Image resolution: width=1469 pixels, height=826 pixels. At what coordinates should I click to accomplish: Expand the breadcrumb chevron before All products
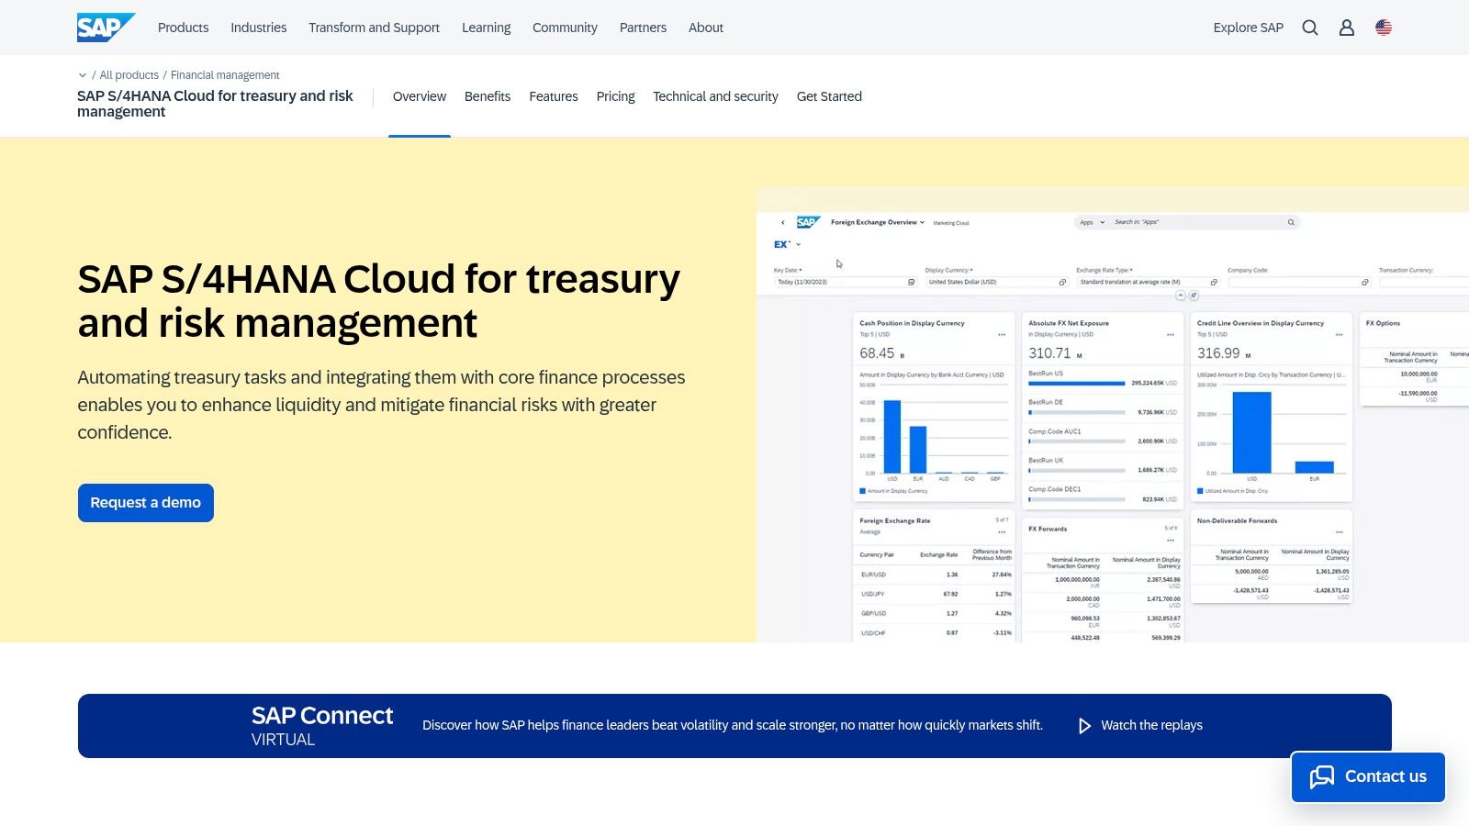click(x=83, y=75)
